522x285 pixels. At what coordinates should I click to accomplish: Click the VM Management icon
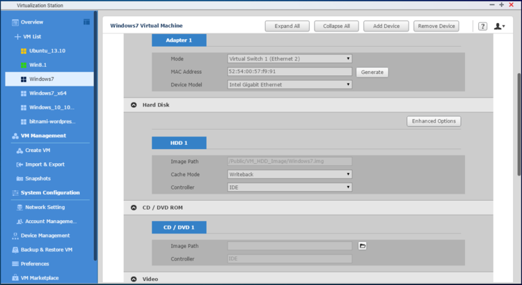[15, 136]
